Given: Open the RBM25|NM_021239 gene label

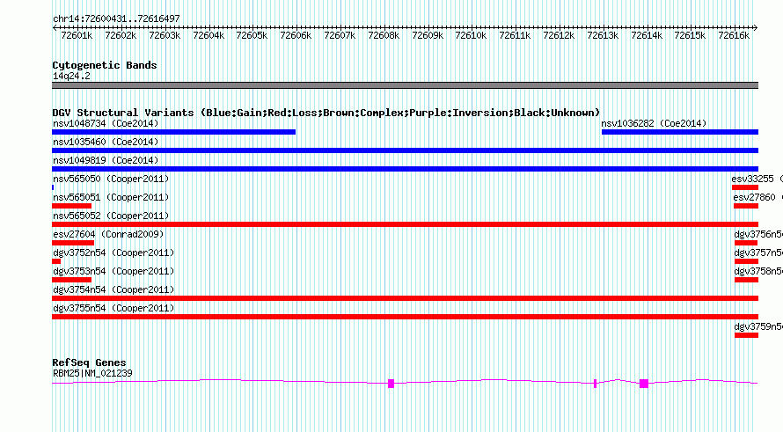Looking at the screenshot, I should tap(92, 373).
